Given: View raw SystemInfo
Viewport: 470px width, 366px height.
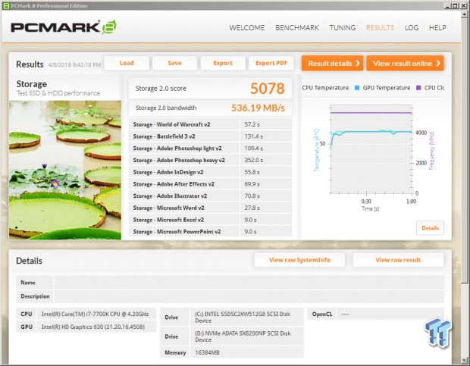Looking at the screenshot, I should coord(299,260).
